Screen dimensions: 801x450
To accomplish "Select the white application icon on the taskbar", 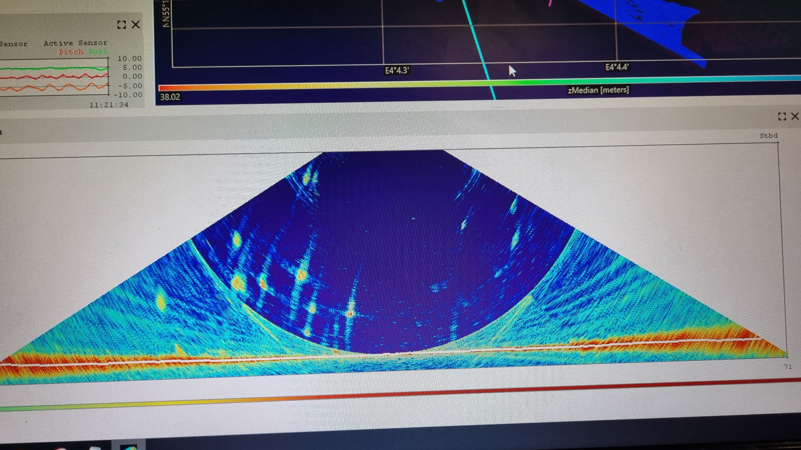I will coord(95,448).
